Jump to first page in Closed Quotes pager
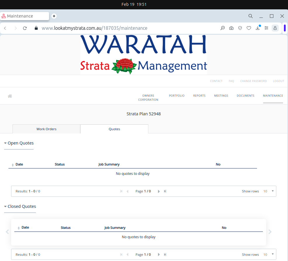The height and width of the screenshot is (261, 288). (x=121, y=255)
